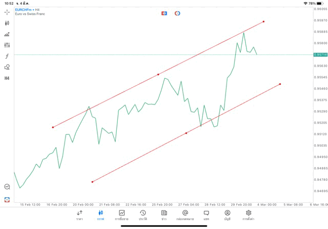This screenshot has width=328, height=229.
Task: Open the กล่องจดหมาย mailbox tab
Action: [x=185, y=215]
